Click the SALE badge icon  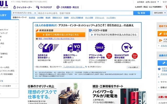tap(100, 48)
